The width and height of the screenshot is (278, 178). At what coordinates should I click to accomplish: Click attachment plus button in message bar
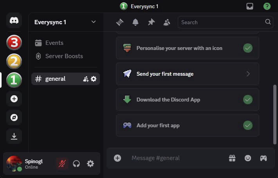pos(117,158)
